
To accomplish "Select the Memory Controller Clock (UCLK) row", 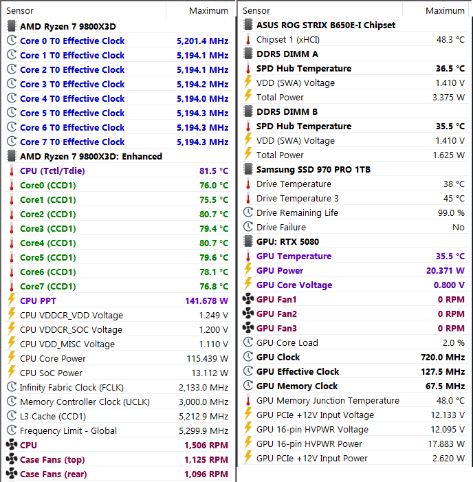I will [x=119, y=402].
